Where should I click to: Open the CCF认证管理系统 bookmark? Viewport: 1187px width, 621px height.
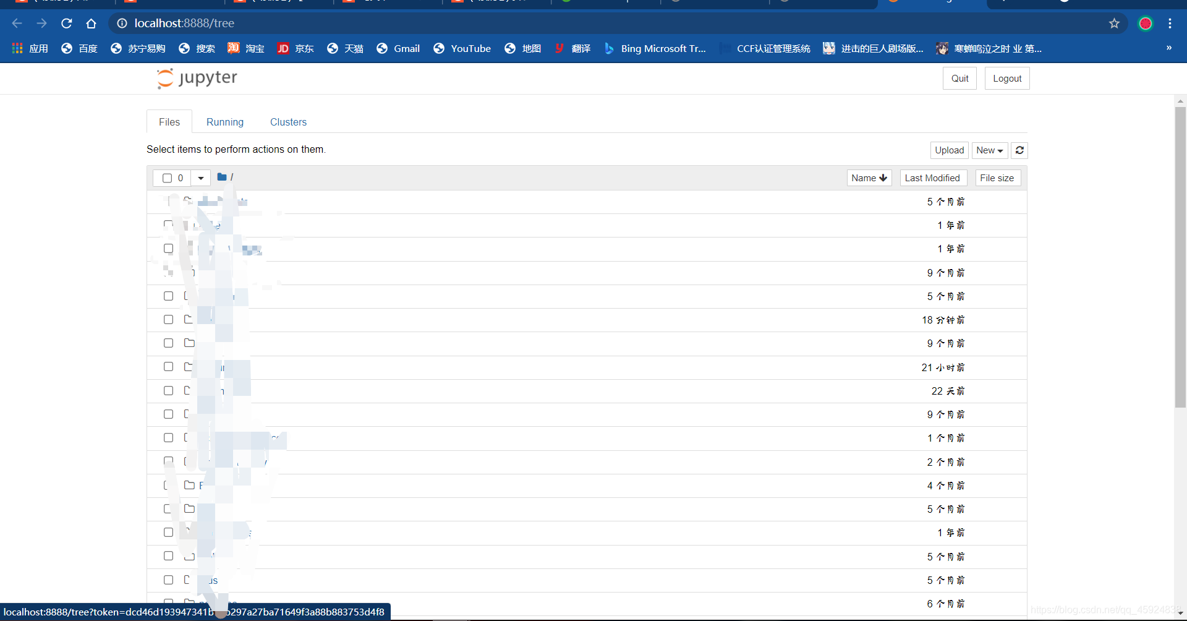tap(765, 48)
